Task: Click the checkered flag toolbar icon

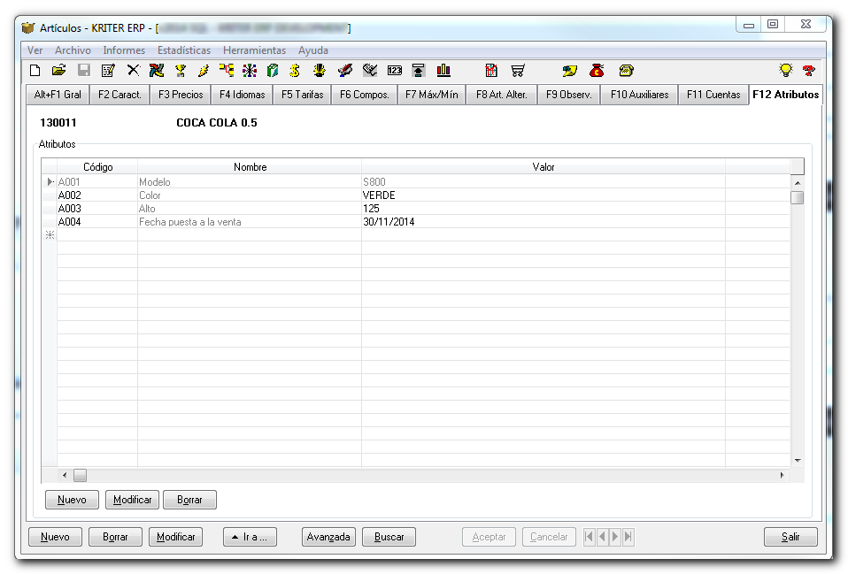Action: pyautogui.click(x=371, y=70)
